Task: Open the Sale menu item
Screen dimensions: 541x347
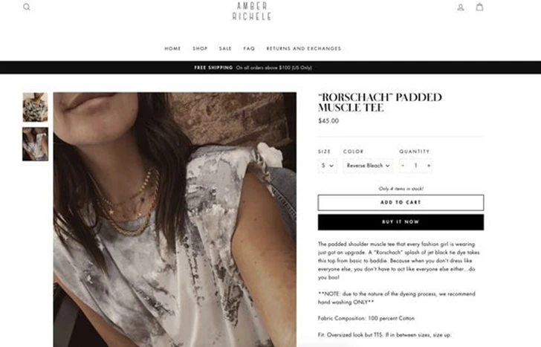Action: tap(225, 48)
